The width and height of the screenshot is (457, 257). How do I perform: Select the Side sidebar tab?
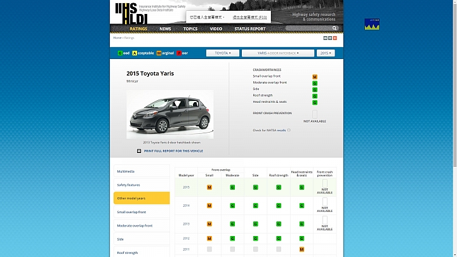pos(142,239)
